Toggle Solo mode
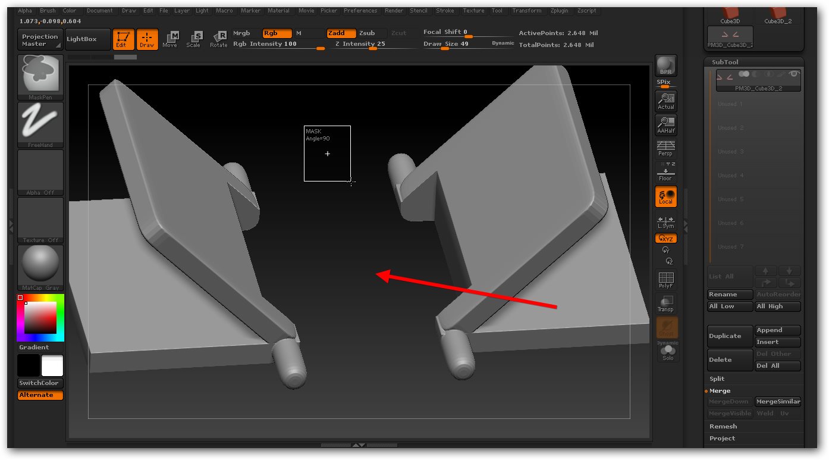Screen dimensions: 829x460 tap(668, 352)
